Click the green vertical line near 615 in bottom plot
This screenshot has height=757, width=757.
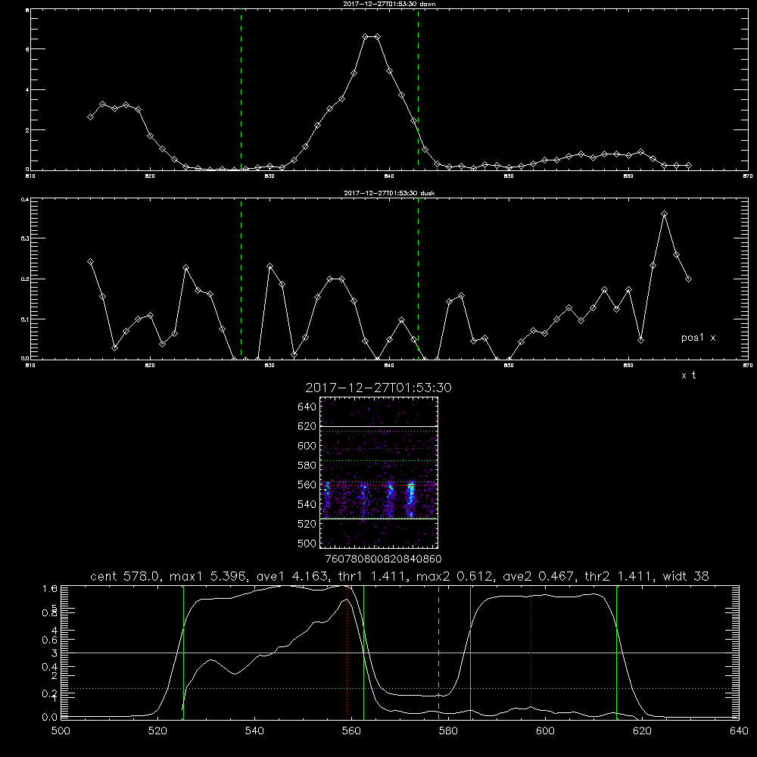(x=616, y=652)
